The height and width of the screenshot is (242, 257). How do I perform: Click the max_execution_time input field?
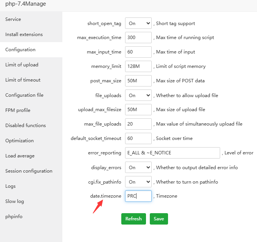coord(138,38)
